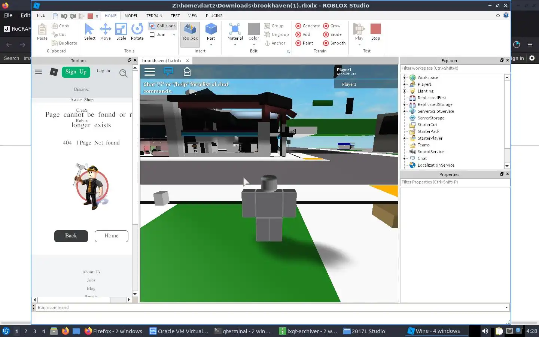
Task: Duplicate the selection
Action: coord(64,43)
